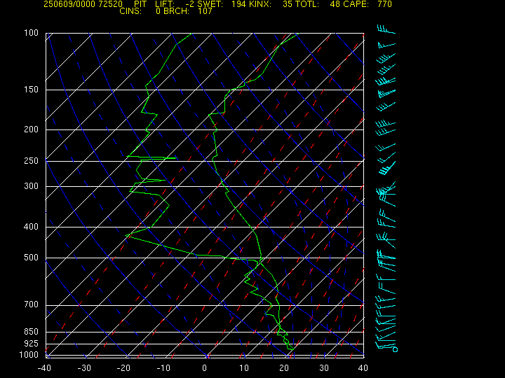Click the 925 hPa pressure label

32,344
